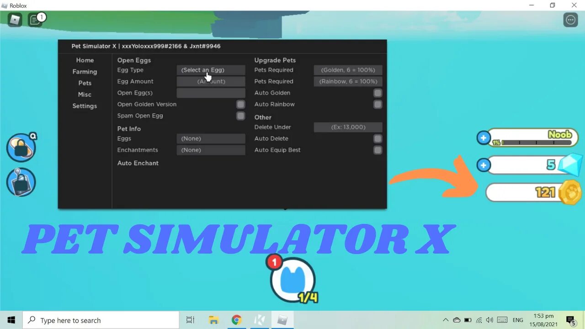585x329 pixels.
Task: Enable Auto Golden checkbox
Action: 378,93
